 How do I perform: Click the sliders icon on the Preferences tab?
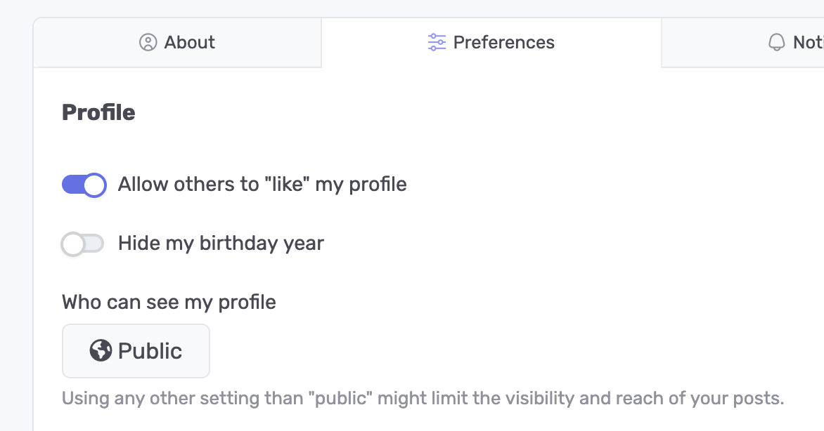click(437, 43)
